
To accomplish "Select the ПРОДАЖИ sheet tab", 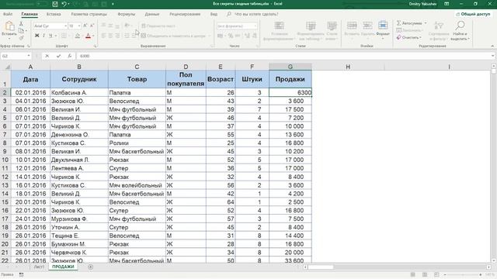I will (63, 267).
